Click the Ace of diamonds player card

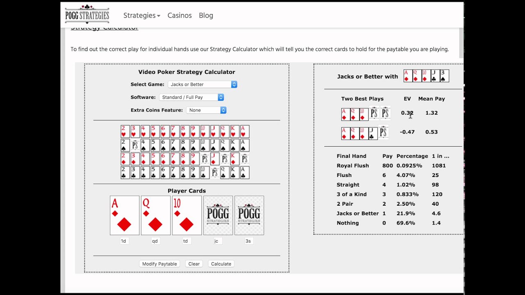(x=125, y=216)
